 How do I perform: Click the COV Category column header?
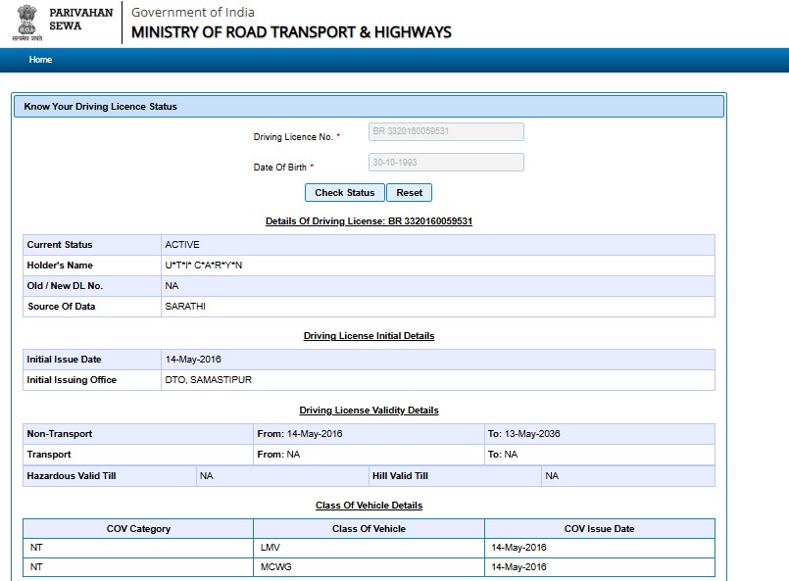138,529
